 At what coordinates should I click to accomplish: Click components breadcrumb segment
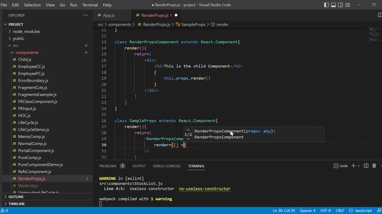119,24
